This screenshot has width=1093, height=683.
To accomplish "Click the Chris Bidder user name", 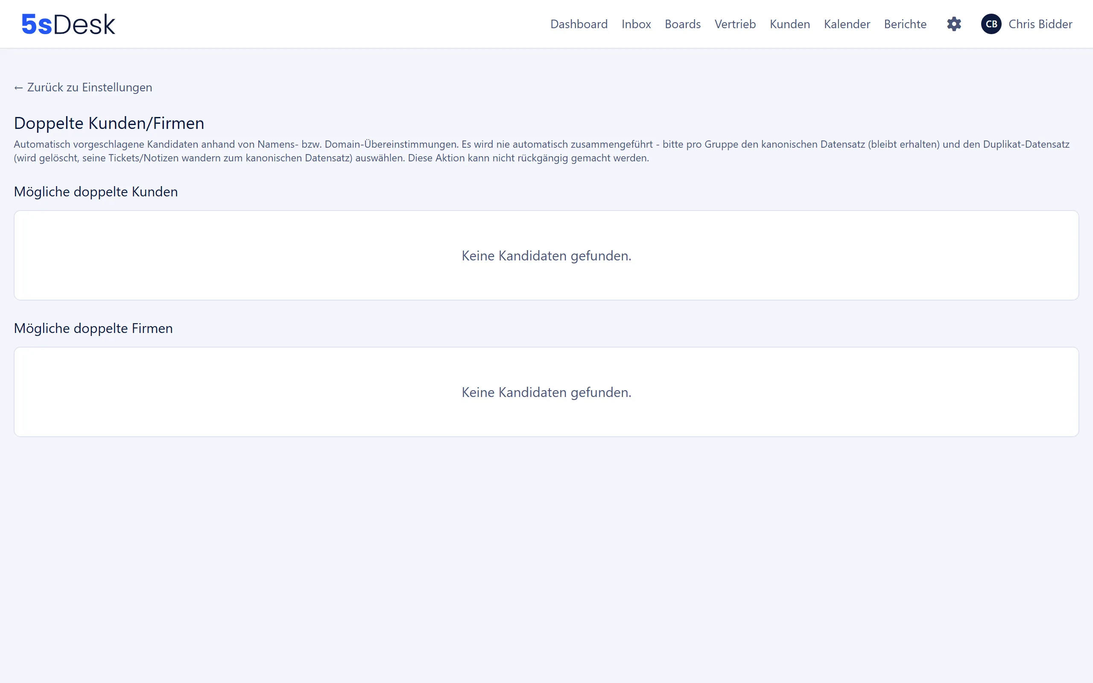I will point(1040,24).
